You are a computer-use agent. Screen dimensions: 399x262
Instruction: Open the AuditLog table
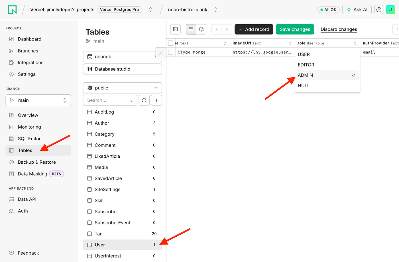123,112
